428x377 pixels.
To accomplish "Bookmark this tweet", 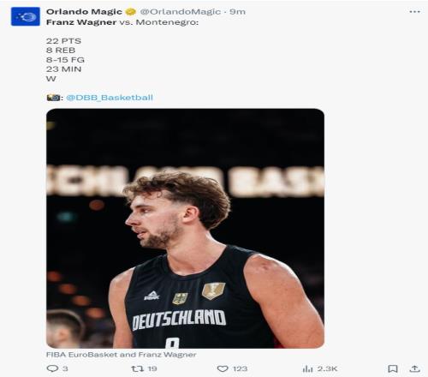I will pyautogui.click(x=393, y=368).
